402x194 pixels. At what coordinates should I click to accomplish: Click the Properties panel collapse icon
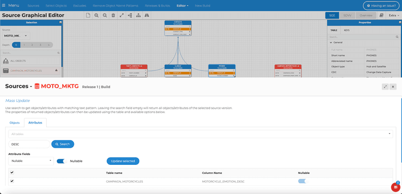pyautogui.click(x=399, y=23)
